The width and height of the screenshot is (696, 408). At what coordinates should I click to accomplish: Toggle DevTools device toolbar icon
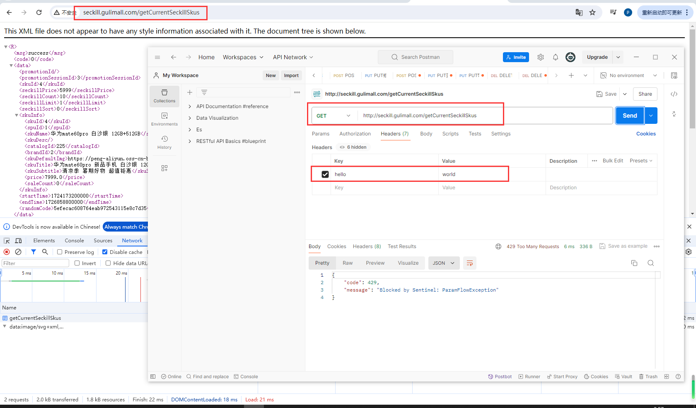(18, 241)
